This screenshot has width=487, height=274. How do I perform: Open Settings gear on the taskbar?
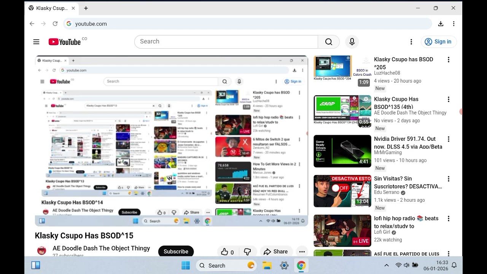[x=284, y=266]
